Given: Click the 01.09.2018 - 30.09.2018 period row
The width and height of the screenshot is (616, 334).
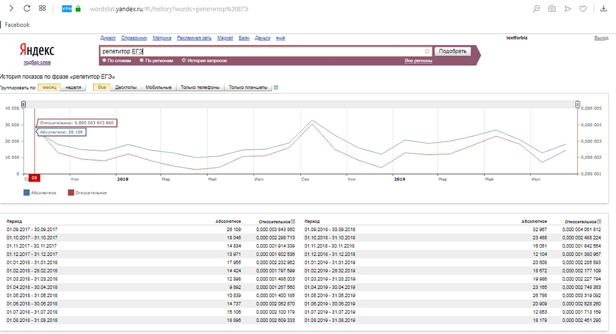Looking at the screenshot, I should coord(452,229).
